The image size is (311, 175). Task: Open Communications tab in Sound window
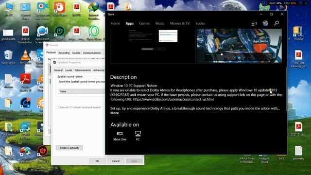(x=92, y=53)
